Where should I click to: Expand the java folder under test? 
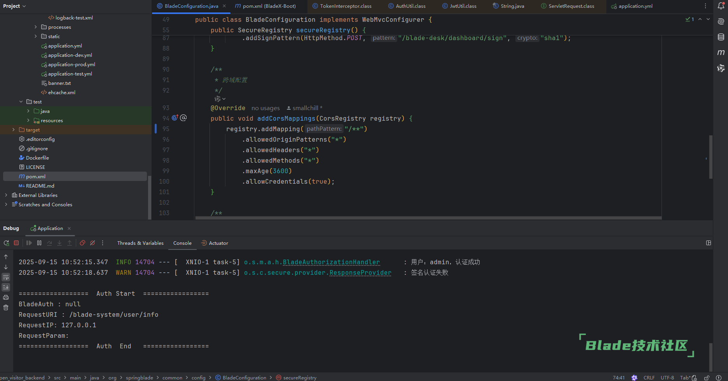click(x=28, y=111)
